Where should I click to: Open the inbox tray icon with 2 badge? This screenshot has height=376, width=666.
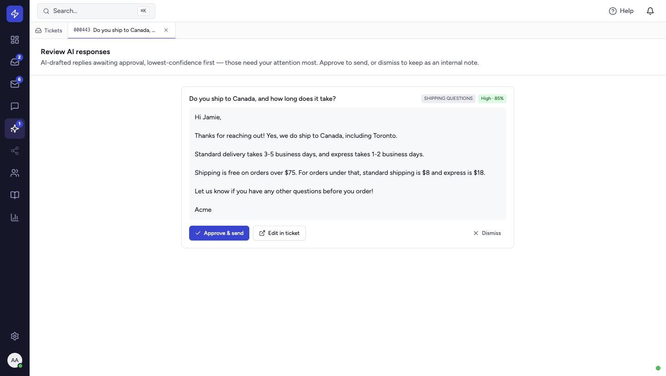15,62
